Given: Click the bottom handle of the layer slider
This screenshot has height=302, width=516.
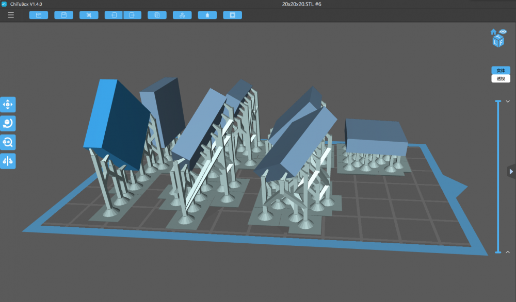Looking at the screenshot, I should pos(498,252).
